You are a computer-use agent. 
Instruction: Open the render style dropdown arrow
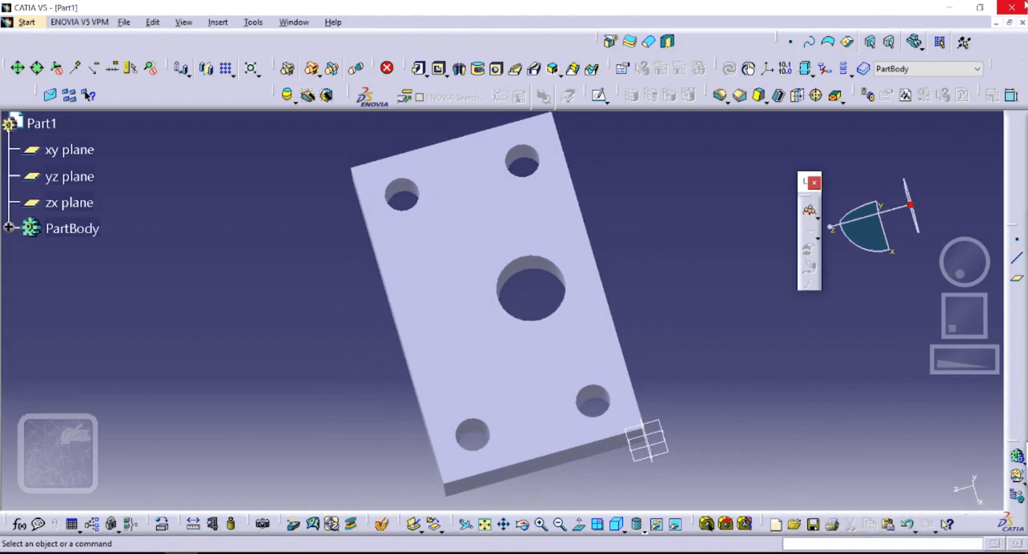point(625,532)
